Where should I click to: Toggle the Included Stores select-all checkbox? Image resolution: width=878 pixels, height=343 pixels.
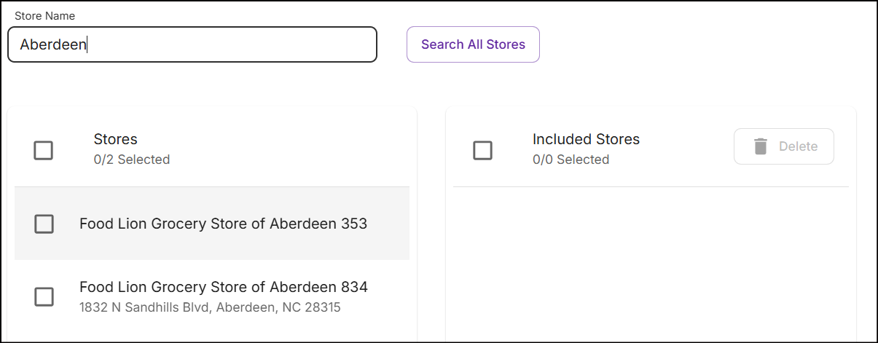click(482, 151)
